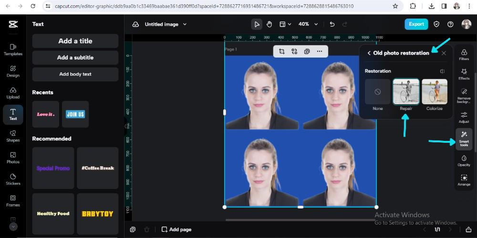
Task: Click the browser address bar URL
Action: [204, 6]
